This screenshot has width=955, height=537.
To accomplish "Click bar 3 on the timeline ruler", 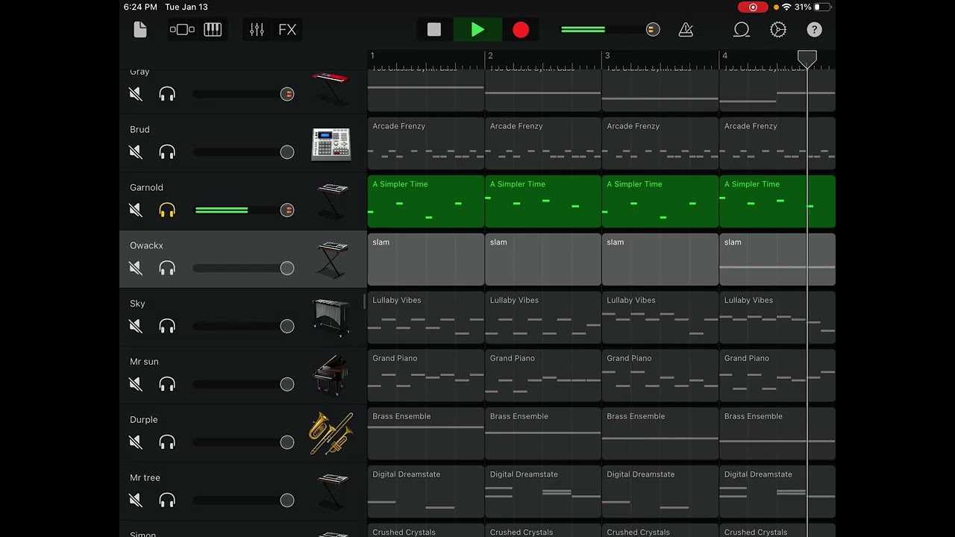I will [607, 56].
